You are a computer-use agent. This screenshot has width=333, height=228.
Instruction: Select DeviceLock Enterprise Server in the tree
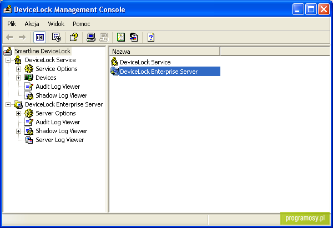(64, 104)
